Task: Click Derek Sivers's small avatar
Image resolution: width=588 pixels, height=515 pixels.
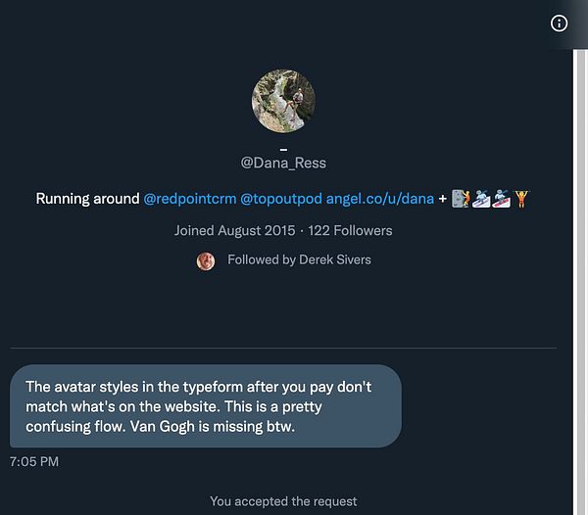Action: tap(206, 260)
